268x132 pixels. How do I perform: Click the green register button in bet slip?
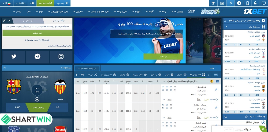37,33
